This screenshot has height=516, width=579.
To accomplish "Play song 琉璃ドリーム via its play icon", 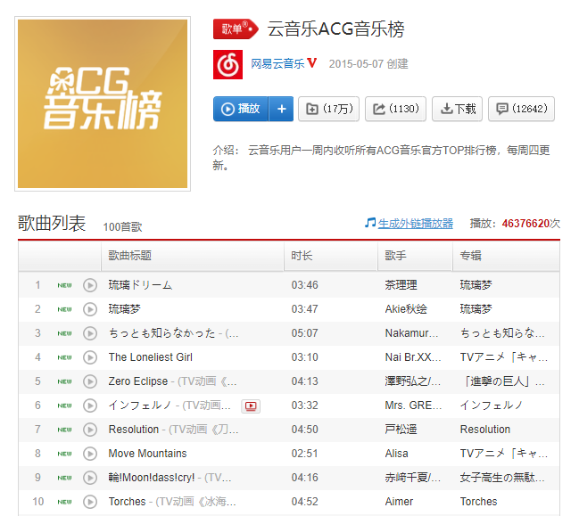I will point(89,285).
